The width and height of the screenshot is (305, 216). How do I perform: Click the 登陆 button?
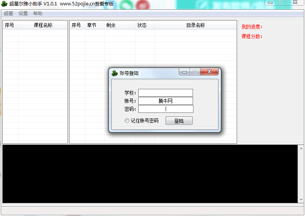coord(179,121)
